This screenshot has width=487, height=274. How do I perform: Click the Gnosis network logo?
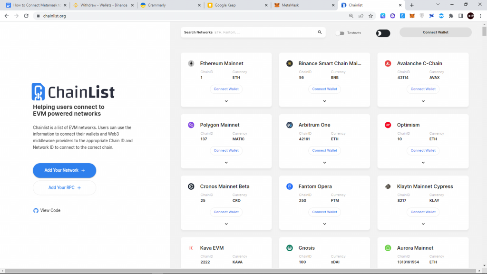[x=289, y=247]
